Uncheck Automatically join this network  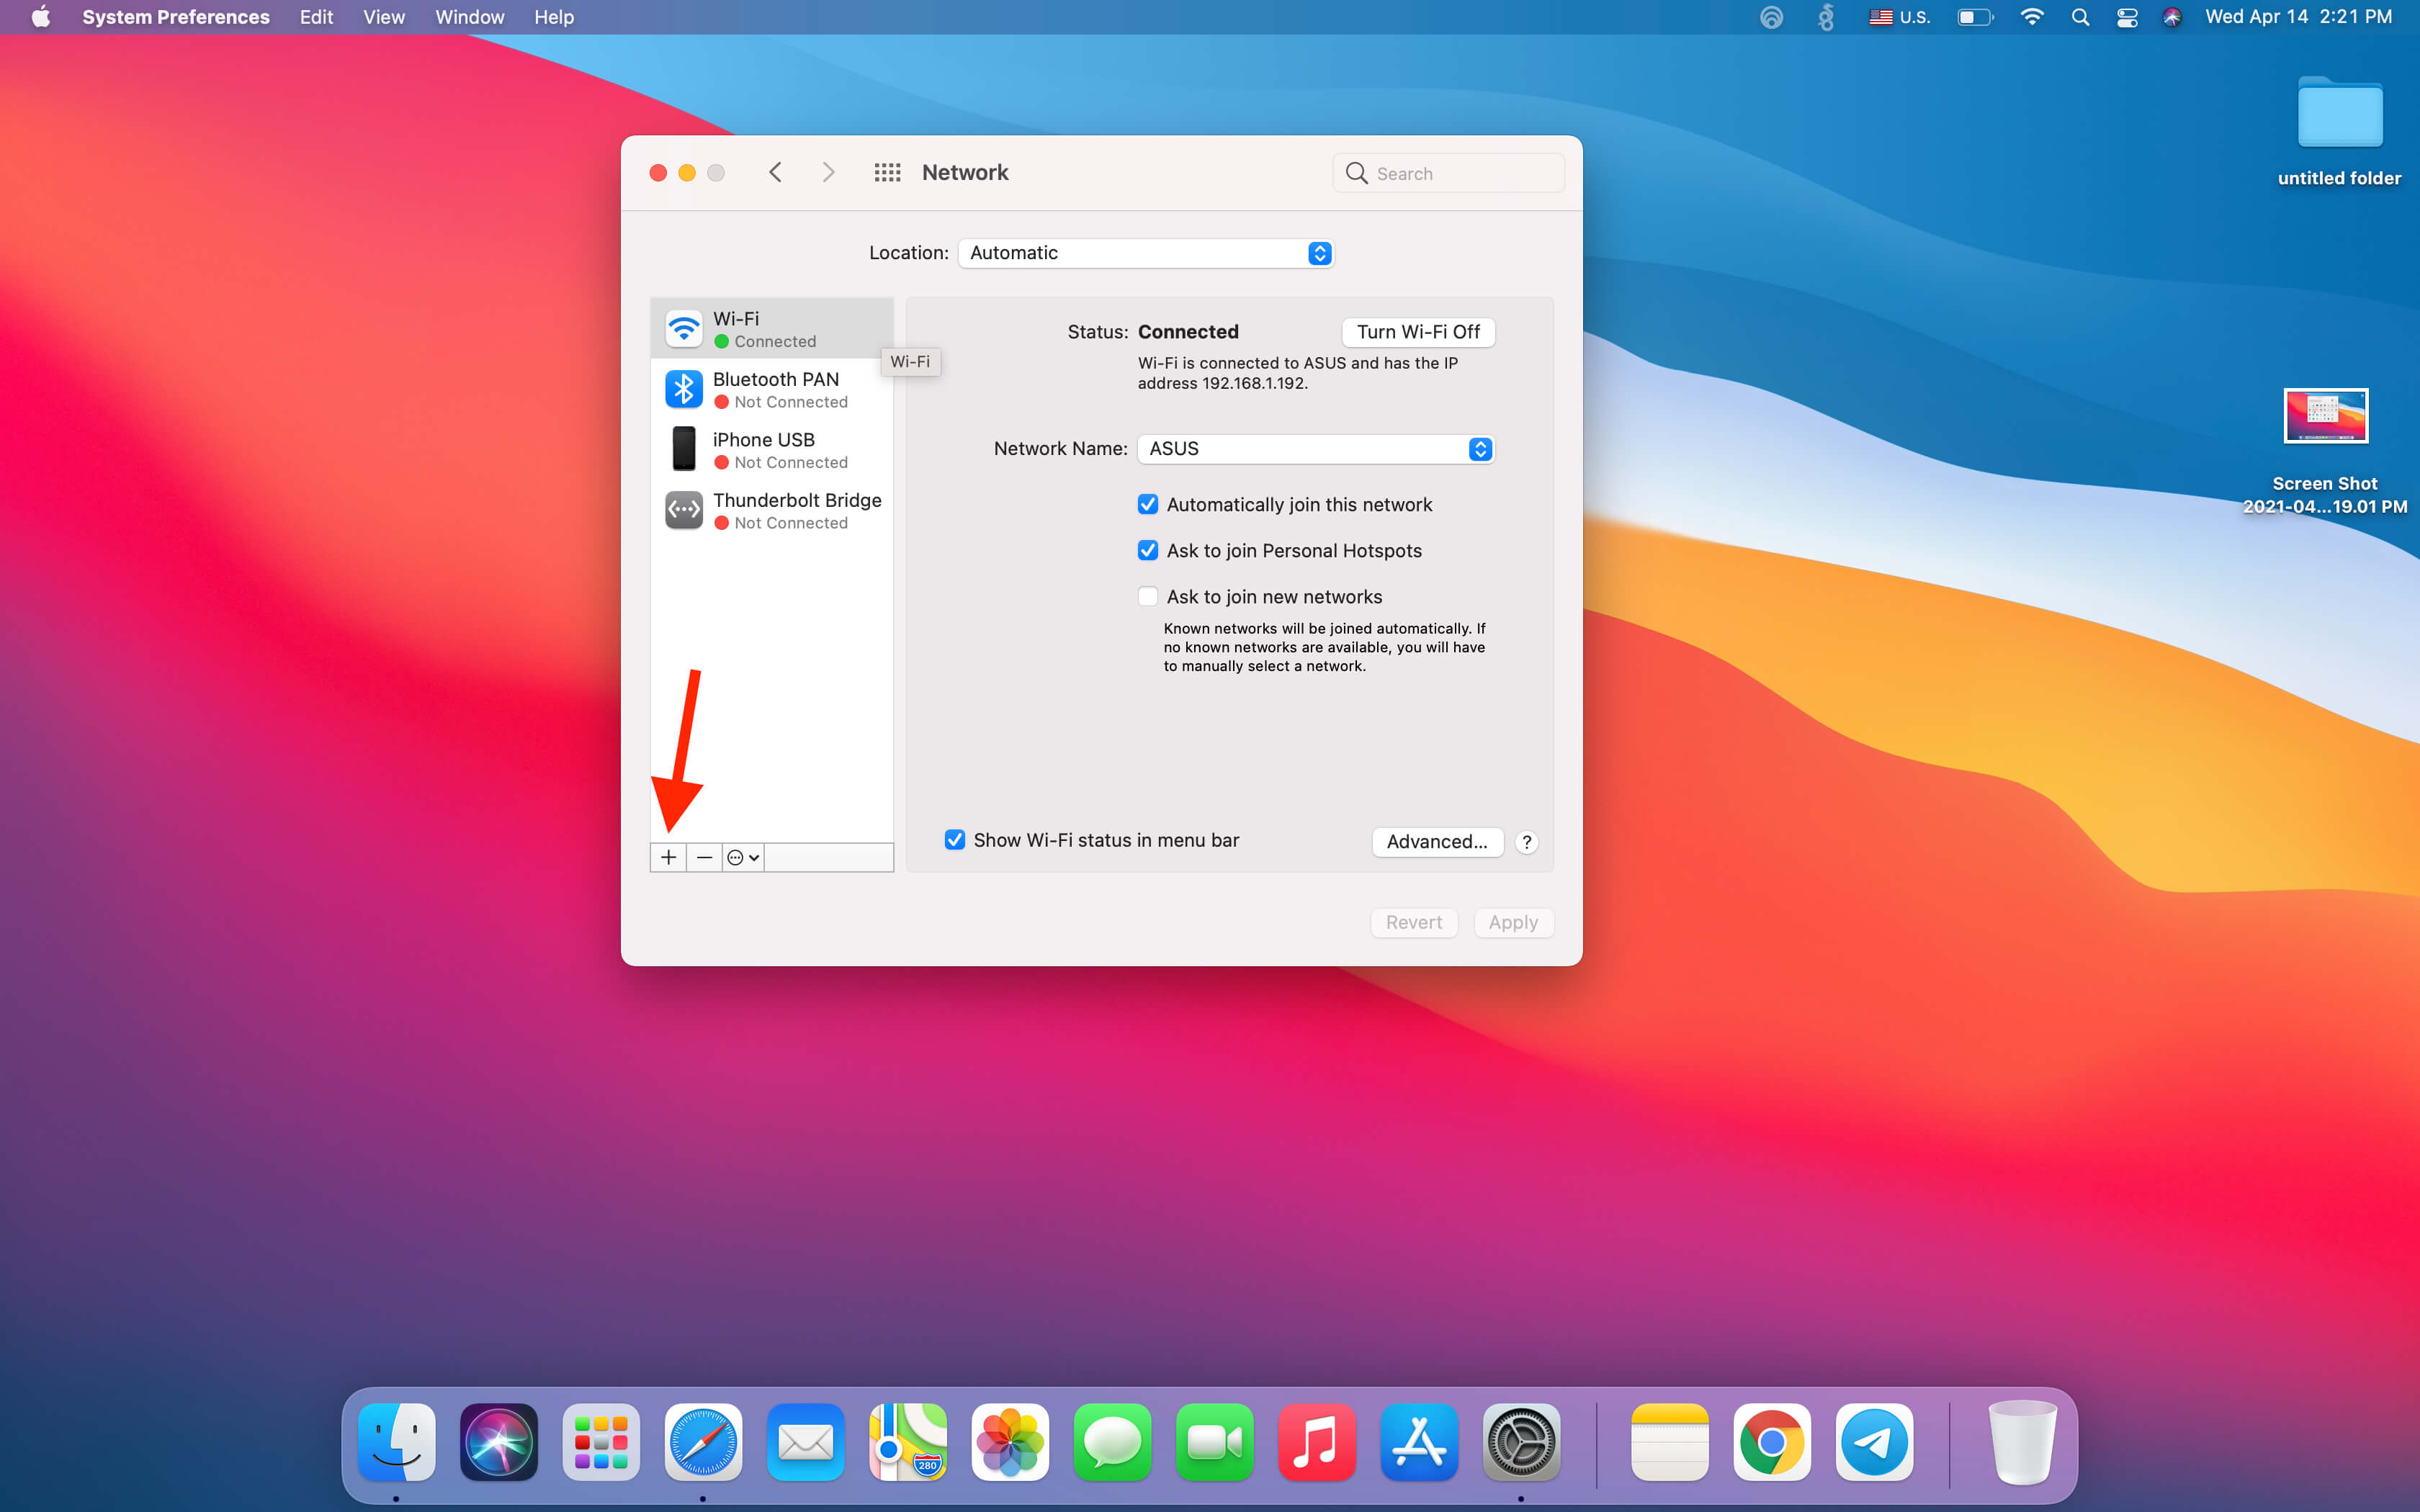[1148, 505]
